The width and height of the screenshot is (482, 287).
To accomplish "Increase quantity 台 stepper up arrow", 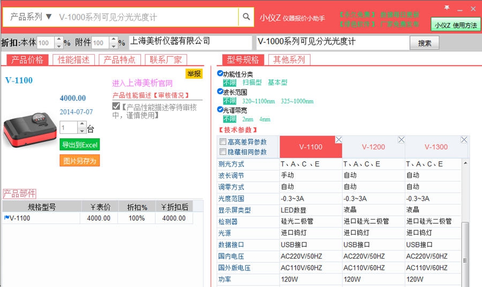I will click(x=82, y=124).
